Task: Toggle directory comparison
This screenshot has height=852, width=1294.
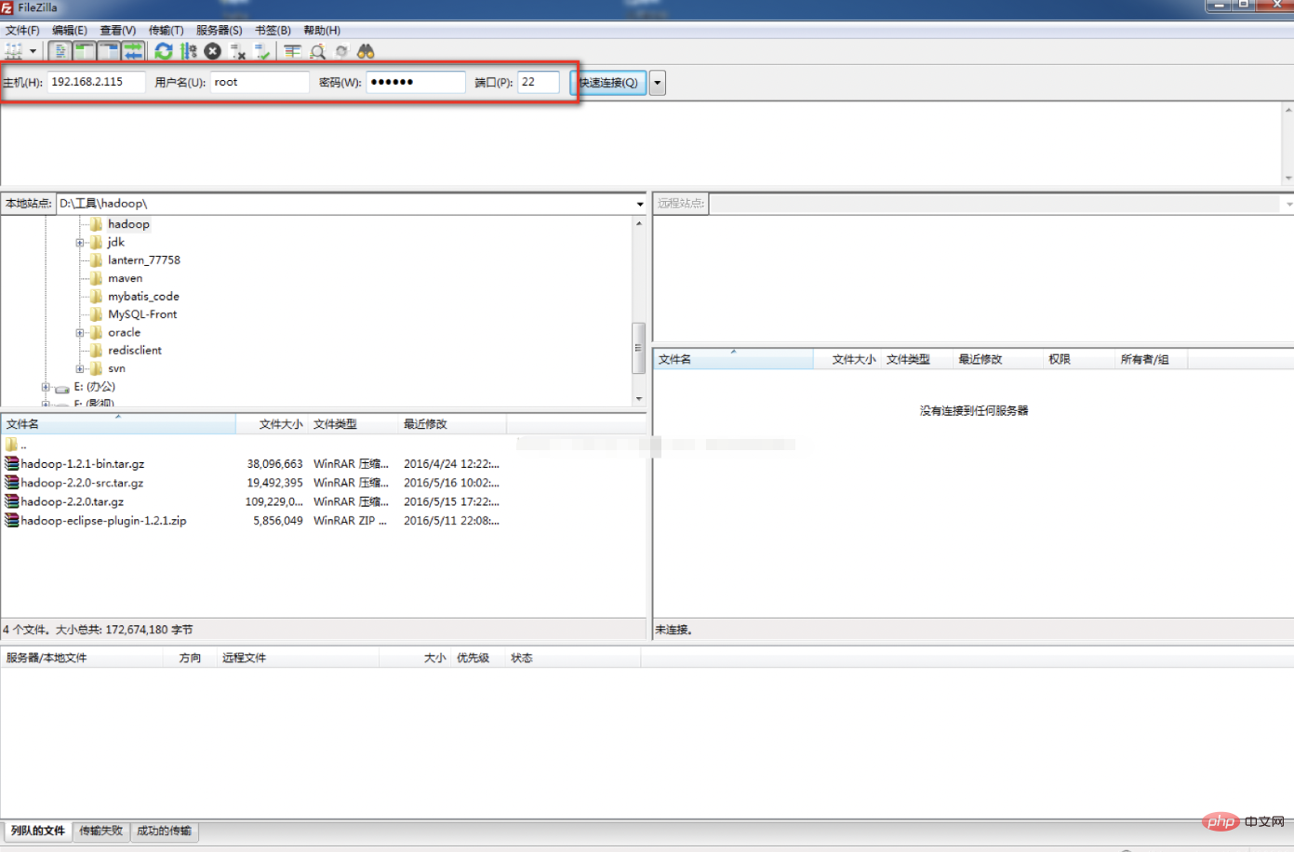Action: coord(317,51)
